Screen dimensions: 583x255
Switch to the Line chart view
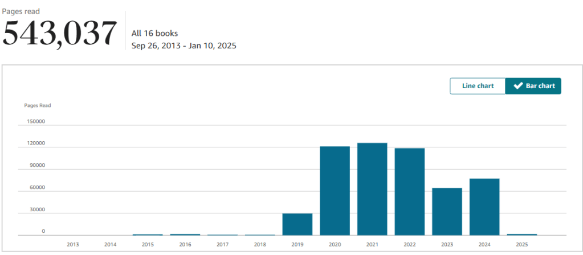coord(478,86)
